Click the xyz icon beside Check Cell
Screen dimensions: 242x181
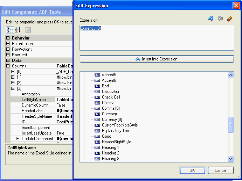click(x=97, y=97)
